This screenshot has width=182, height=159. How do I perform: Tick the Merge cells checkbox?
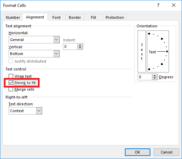coord(11,89)
